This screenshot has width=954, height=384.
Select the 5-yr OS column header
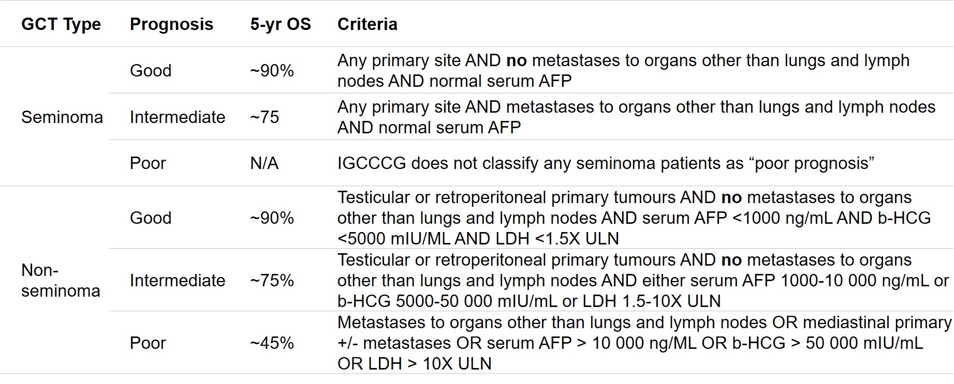pyautogui.click(x=281, y=24)
